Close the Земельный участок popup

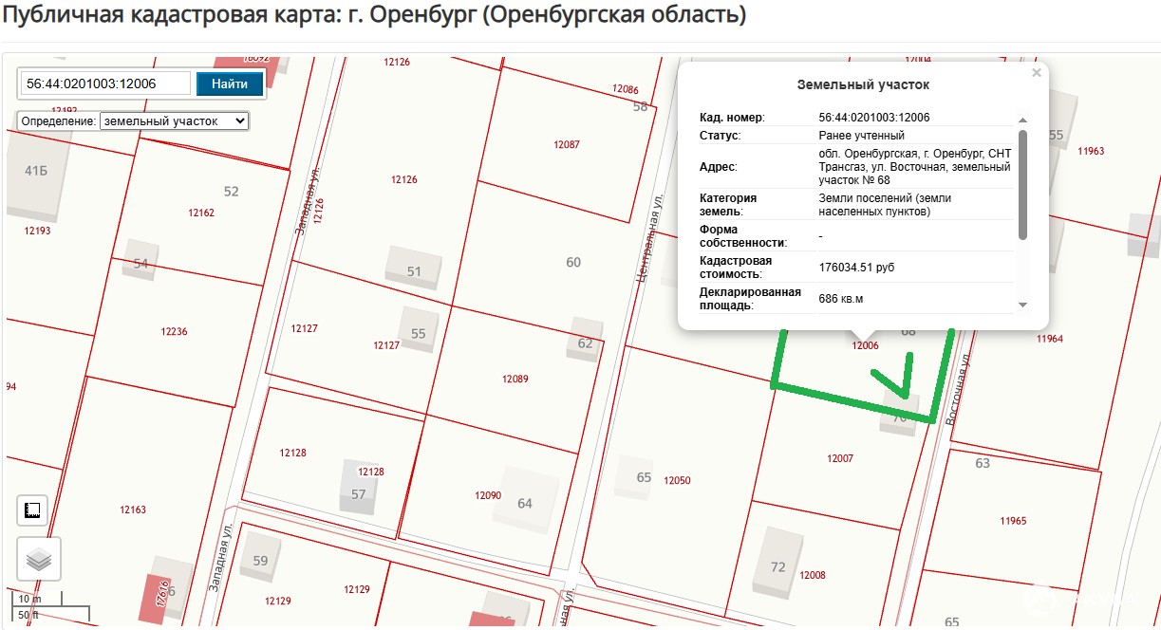[x=1037, y=73]
